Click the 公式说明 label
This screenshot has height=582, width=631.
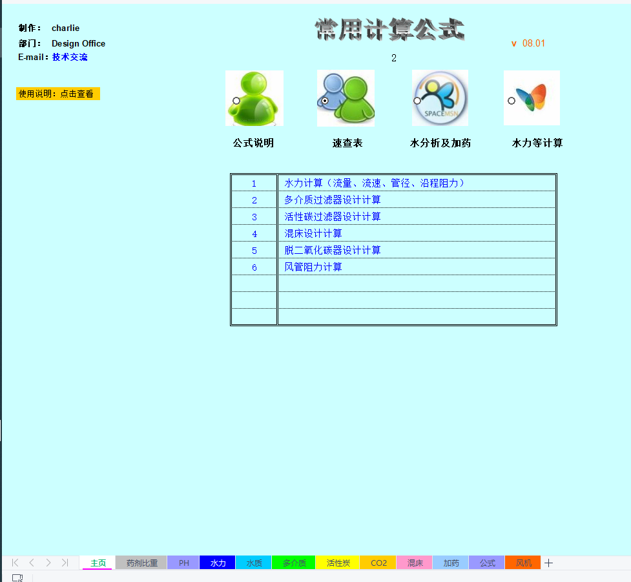coord(254,143)
